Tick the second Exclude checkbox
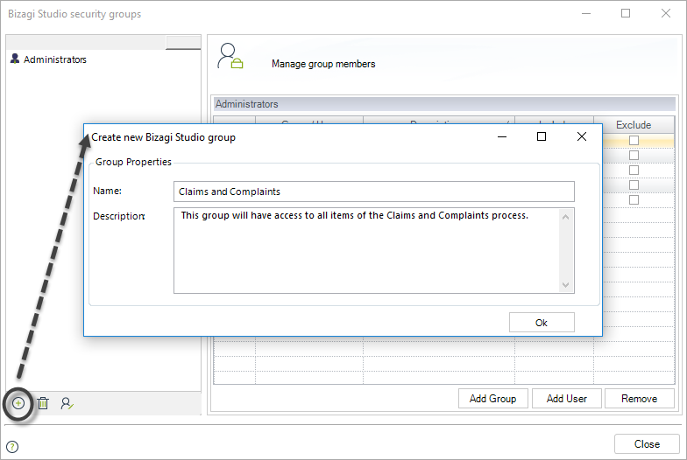 click(x=634, y=156)
